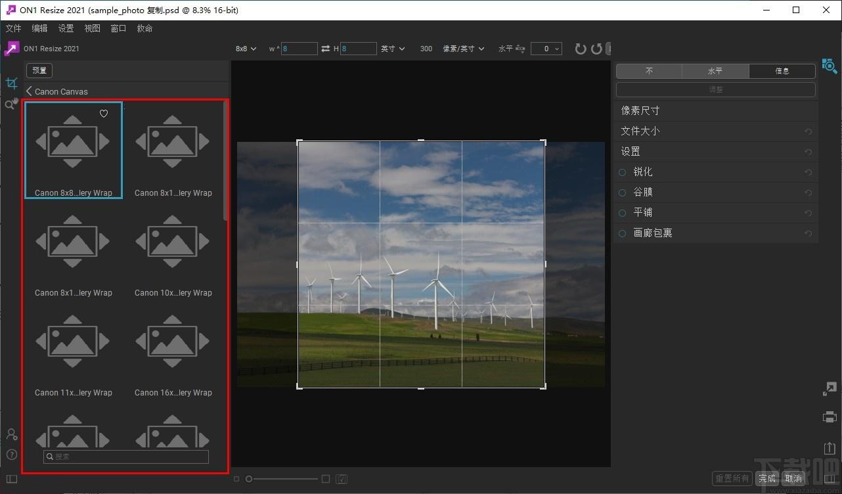Reset the 设置 section with its undo arrow
Viewport: 842px width, 494px height.
click(809, 152)
